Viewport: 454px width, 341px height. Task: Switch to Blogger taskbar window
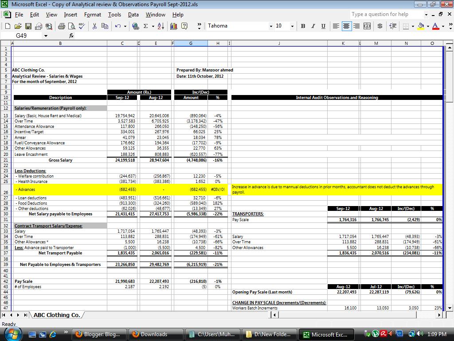(99, 334)
